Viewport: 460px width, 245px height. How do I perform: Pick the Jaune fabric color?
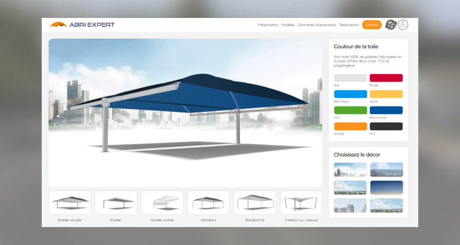[386, 94]
